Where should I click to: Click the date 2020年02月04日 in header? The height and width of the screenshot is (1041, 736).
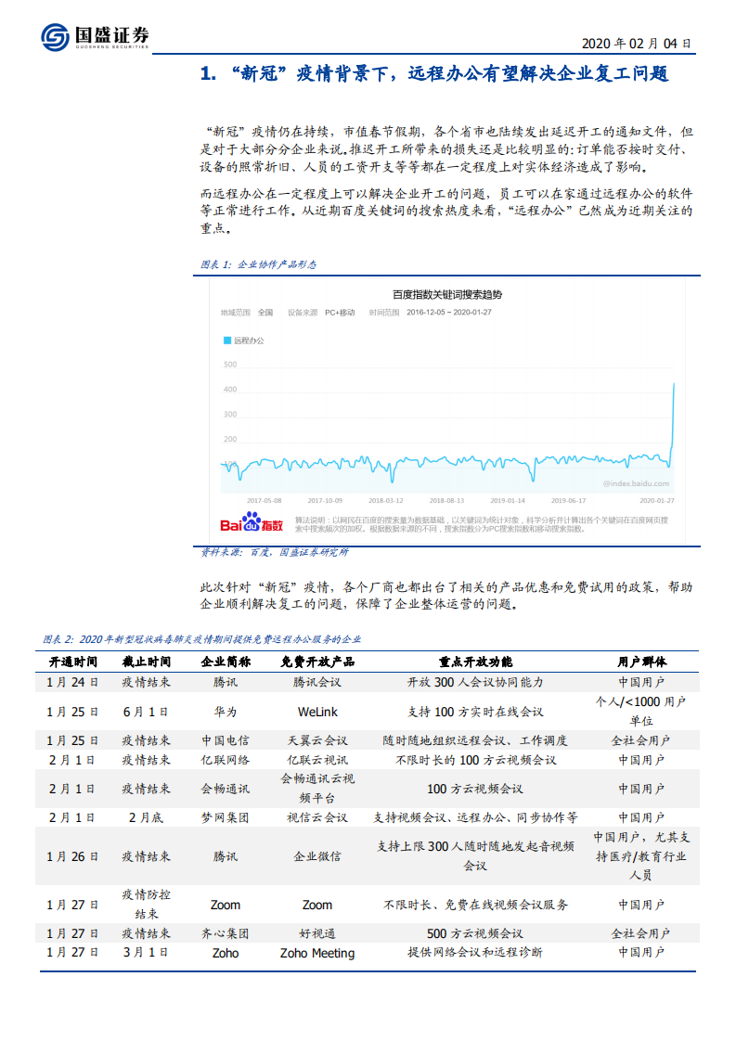(637, 44)
